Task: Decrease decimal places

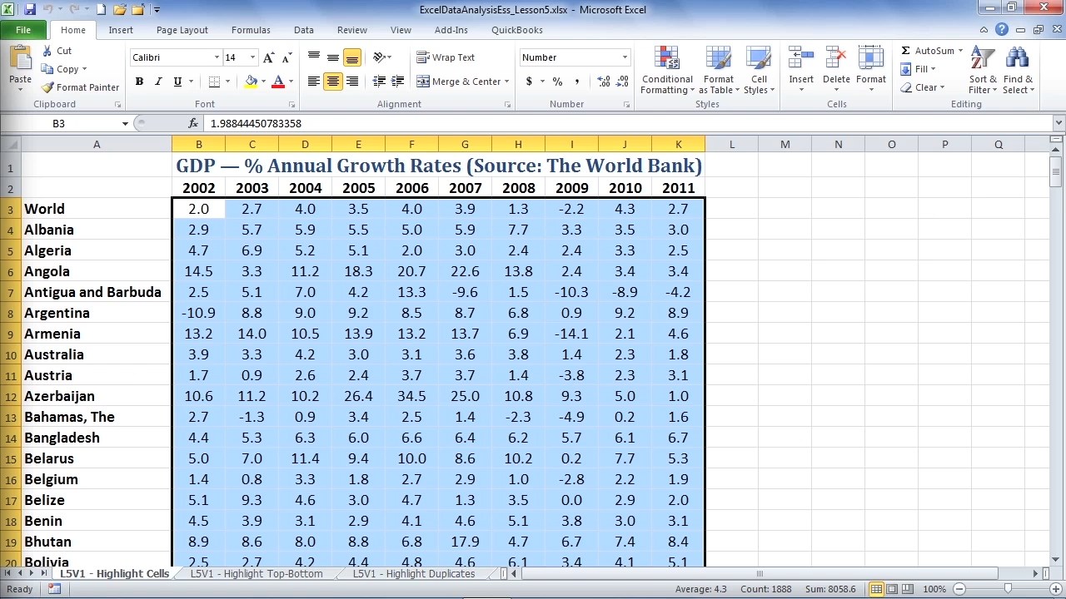Action: pyautogui.click(x=624, y=82)
